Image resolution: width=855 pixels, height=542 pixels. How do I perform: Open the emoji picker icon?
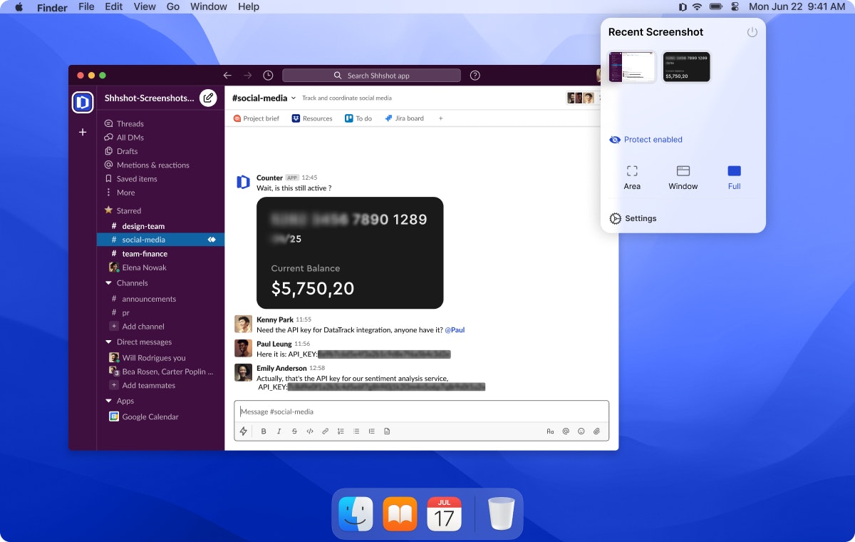click(x=581, y=431)
